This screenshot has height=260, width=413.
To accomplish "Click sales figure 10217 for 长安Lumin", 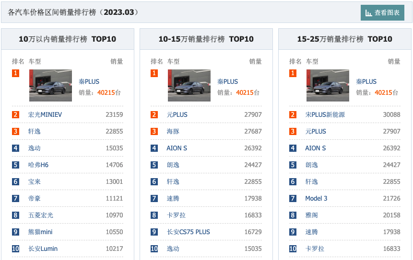I will (x=114, y=249).
